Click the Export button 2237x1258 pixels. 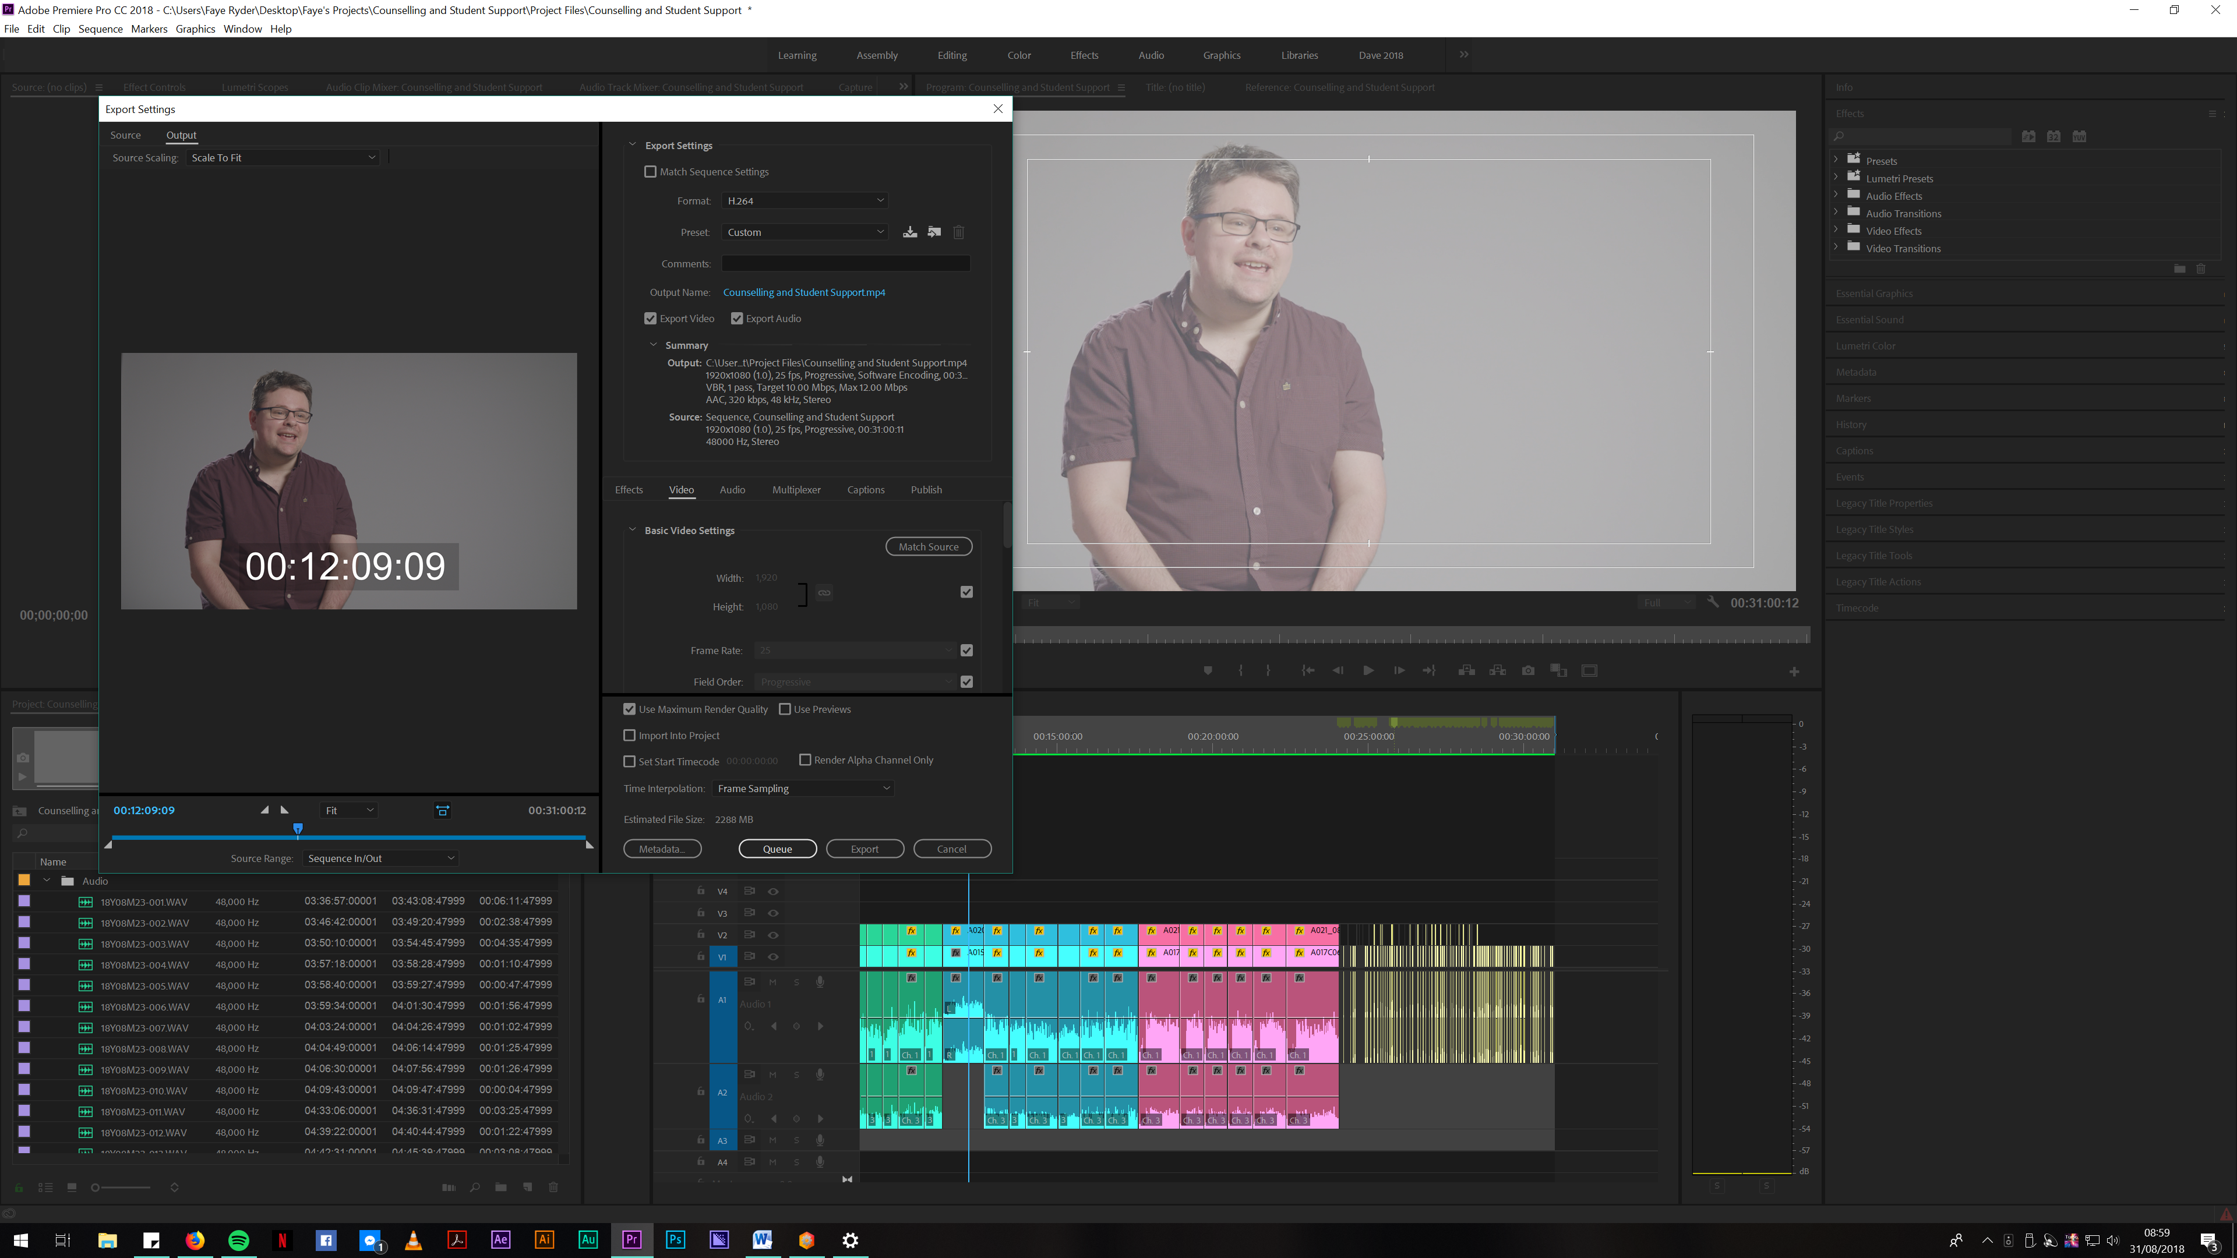coord(864,849)
